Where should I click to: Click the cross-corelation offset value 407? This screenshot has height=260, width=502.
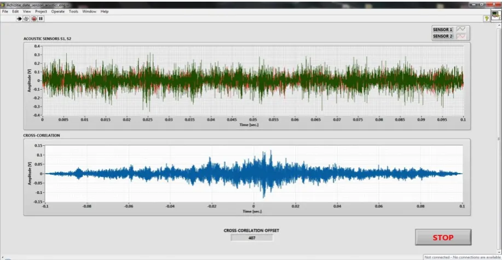coord(252,238)
